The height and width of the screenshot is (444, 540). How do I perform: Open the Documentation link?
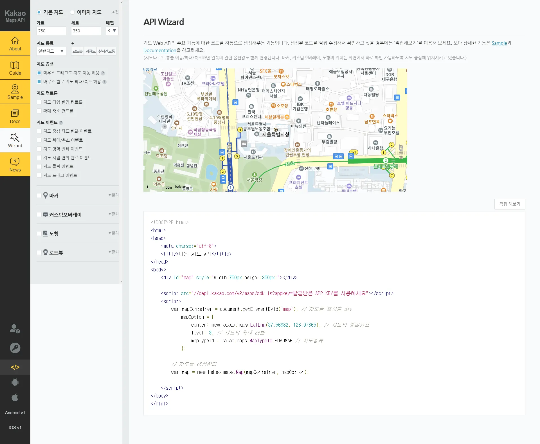pos(160,50)
